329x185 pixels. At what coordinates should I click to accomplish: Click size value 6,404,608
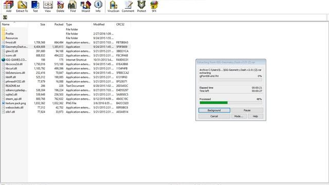[40, 47]
